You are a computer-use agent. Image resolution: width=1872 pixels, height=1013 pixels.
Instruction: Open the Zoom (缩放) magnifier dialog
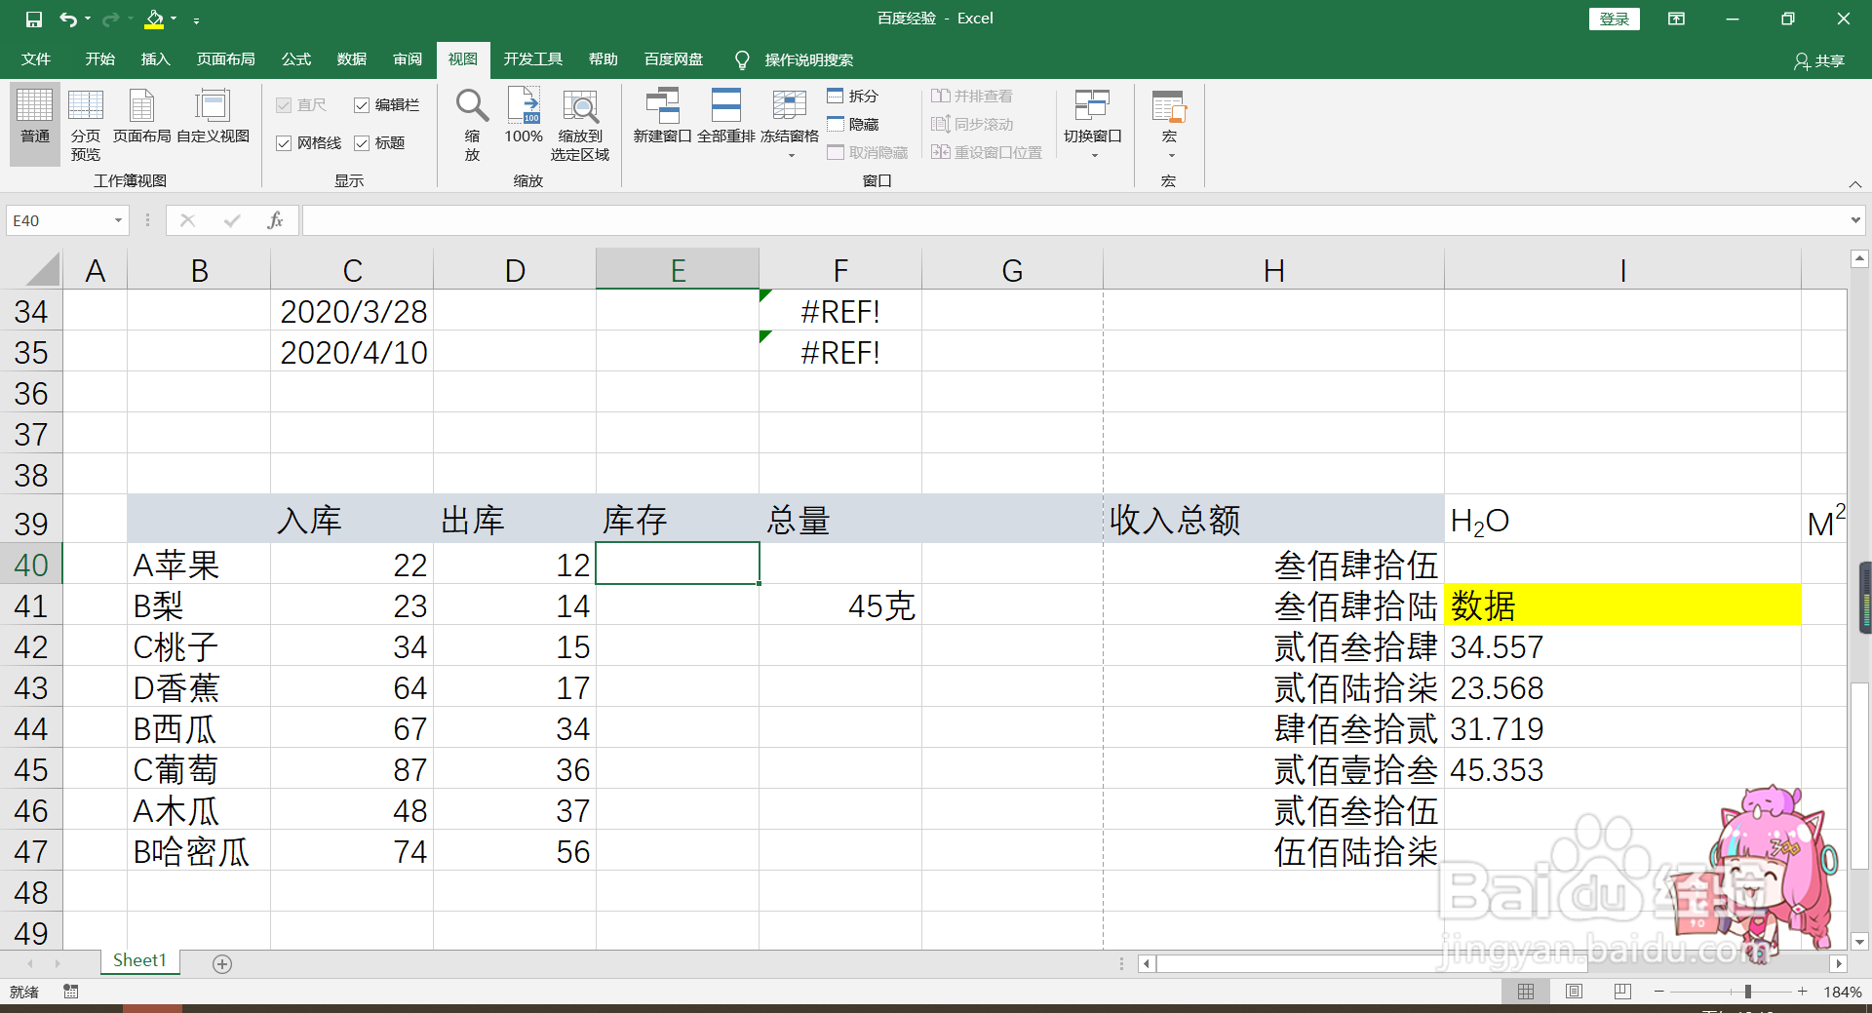point(472,123)
